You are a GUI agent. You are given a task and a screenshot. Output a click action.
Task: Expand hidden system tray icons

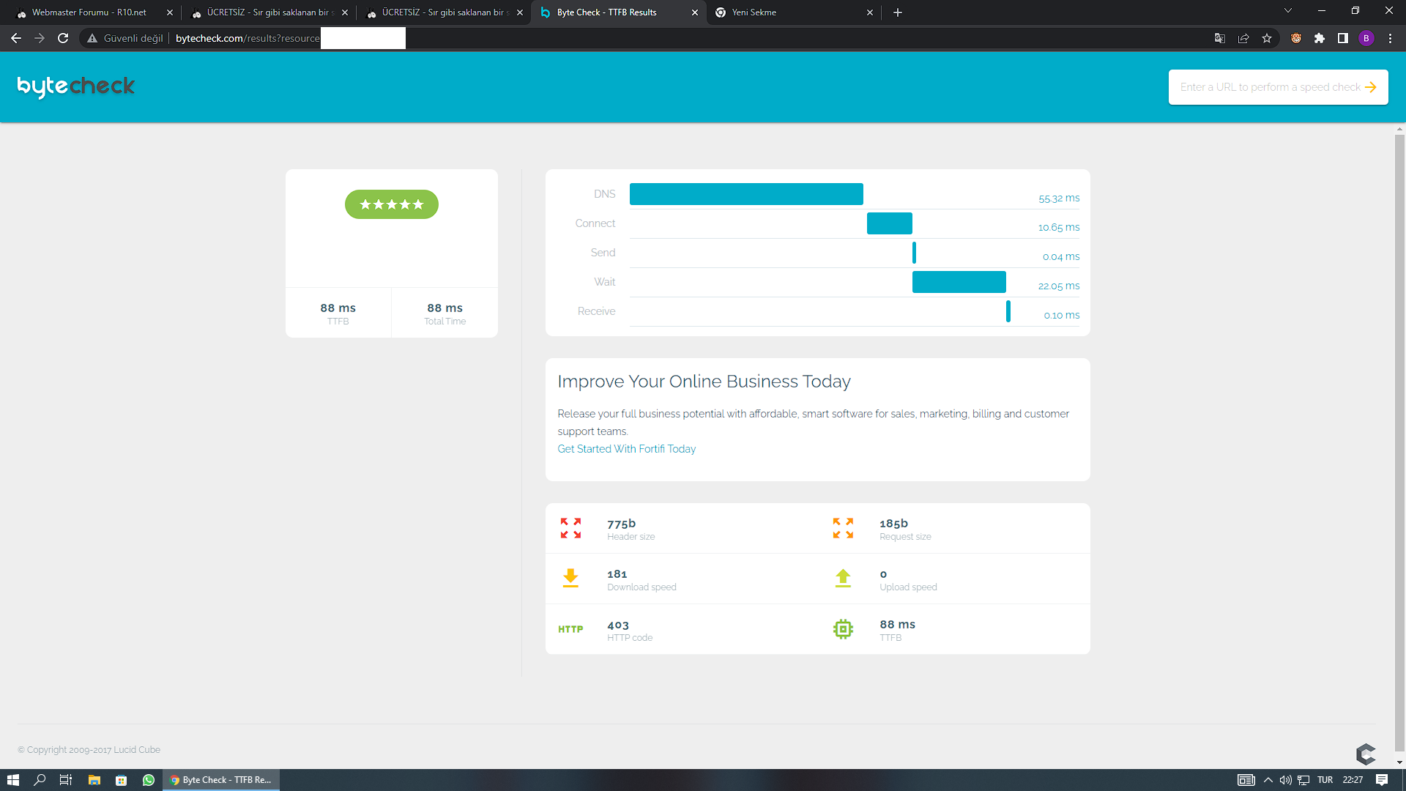1268,780
